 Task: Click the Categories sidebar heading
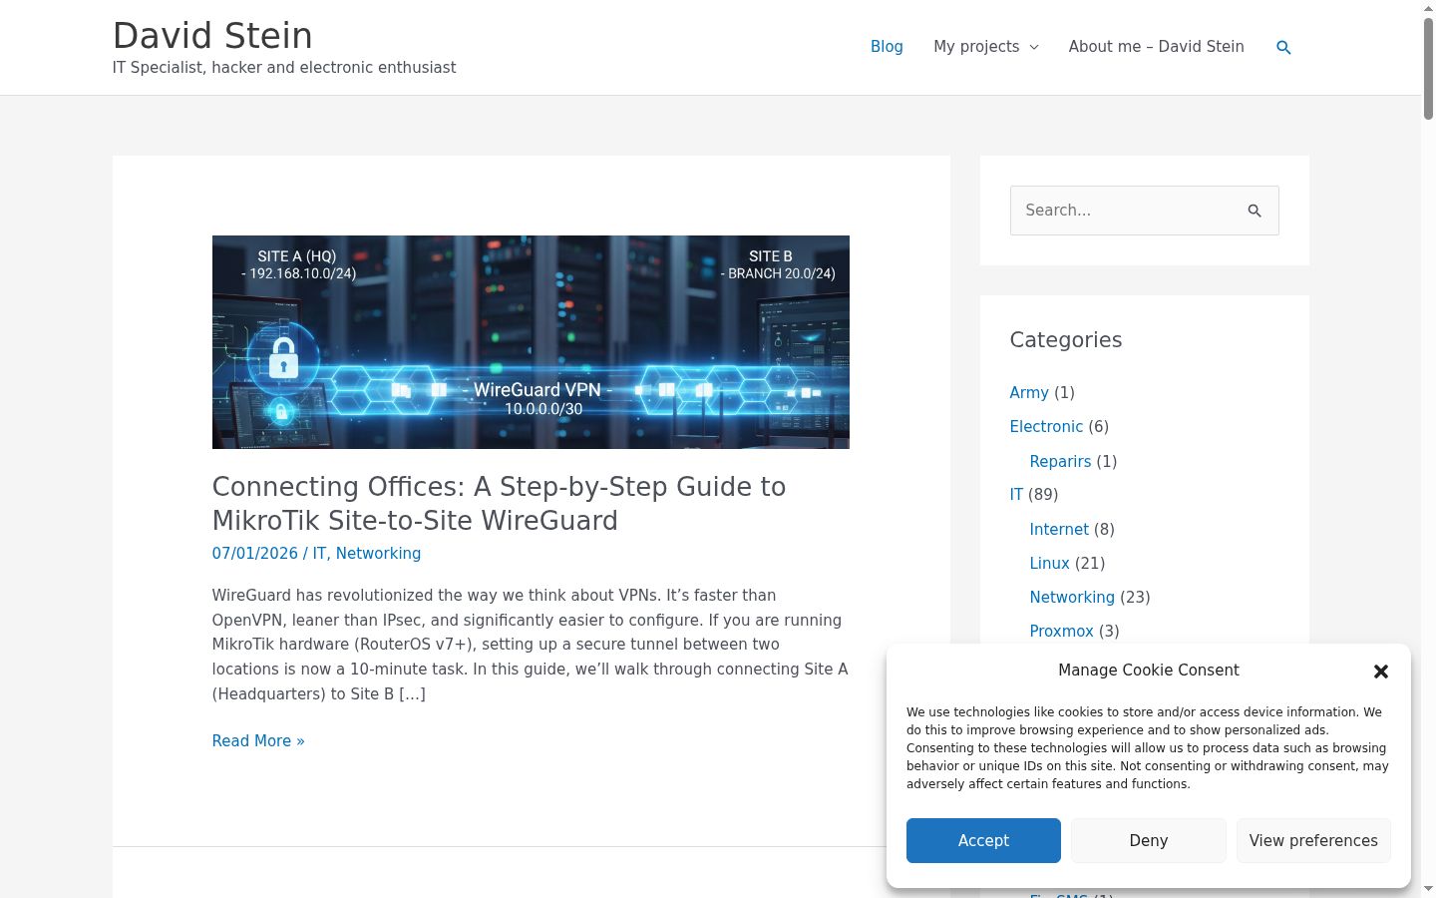point(1066,339)
